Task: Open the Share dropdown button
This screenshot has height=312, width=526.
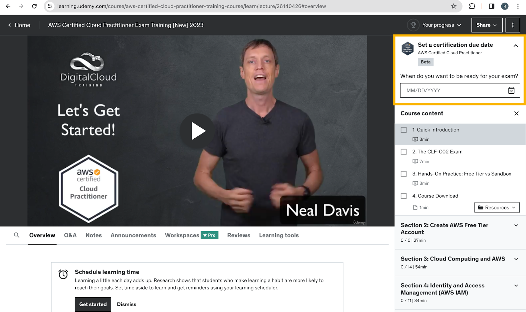Action: [x=487, y=25]
